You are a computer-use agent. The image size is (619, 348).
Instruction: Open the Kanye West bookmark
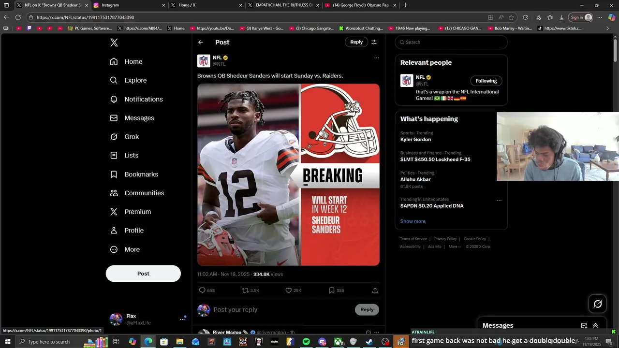(x=262, y=29)
